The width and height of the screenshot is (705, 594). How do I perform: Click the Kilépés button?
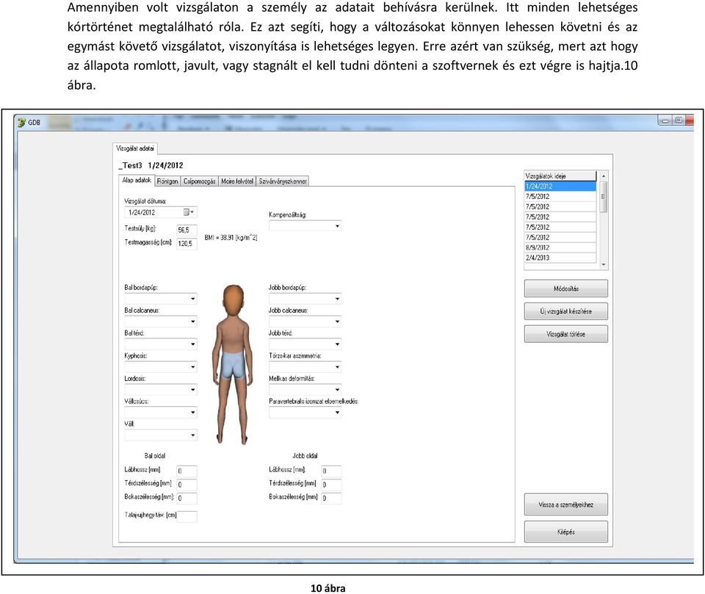point(565,532)
